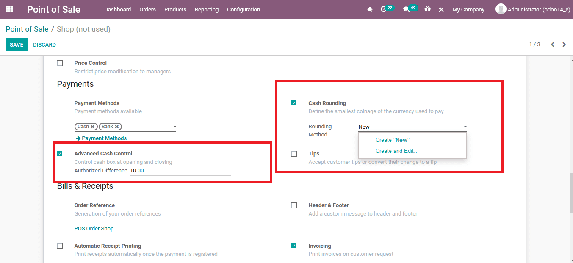This screenshot has height=263, width=573.
Task: Open the Orders menu
Action: pos(148,9)
